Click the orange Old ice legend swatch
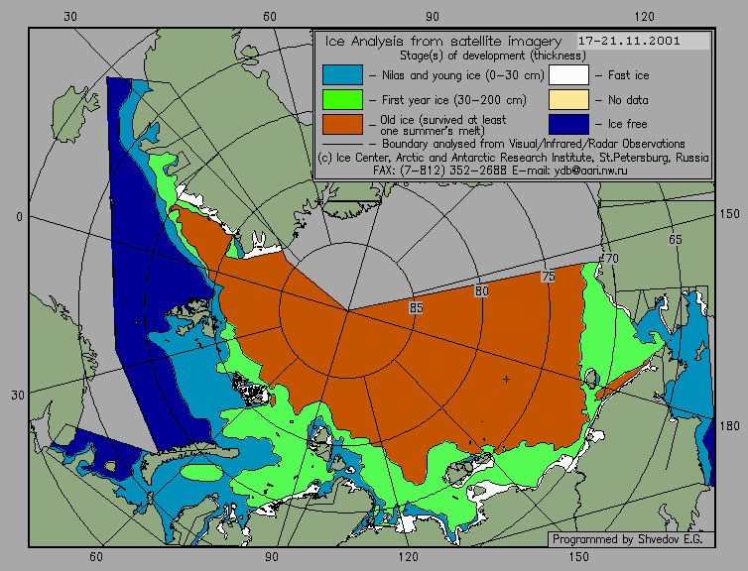 click(x=342, y=124)
